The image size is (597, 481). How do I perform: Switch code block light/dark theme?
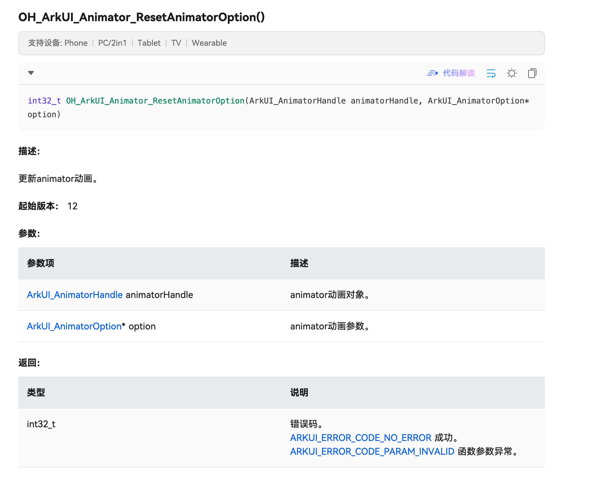pos(512,73)
